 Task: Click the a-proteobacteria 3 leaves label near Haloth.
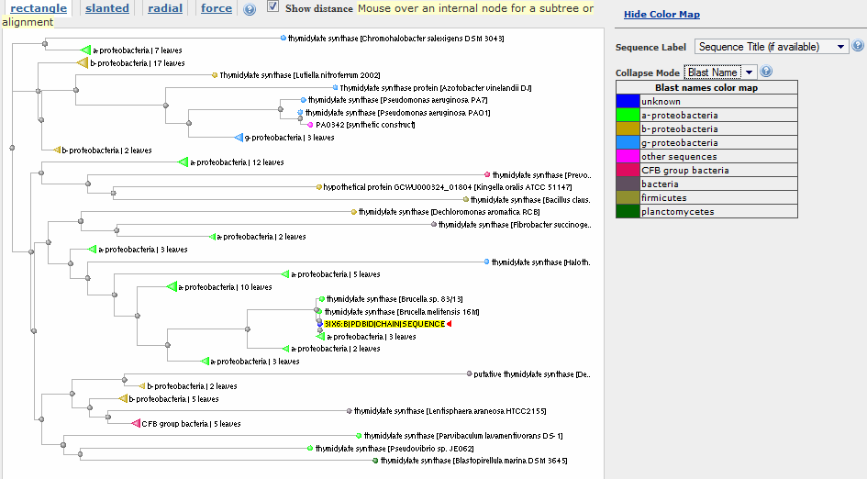[142, 250]
